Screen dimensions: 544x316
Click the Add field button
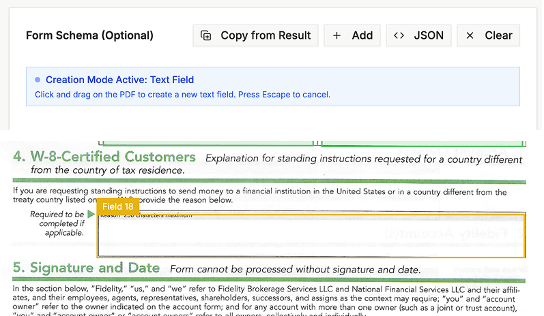(352, 35)
